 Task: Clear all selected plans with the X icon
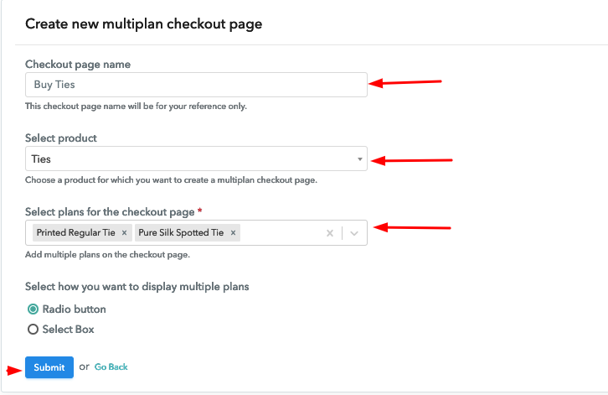(x=330, y=233)
